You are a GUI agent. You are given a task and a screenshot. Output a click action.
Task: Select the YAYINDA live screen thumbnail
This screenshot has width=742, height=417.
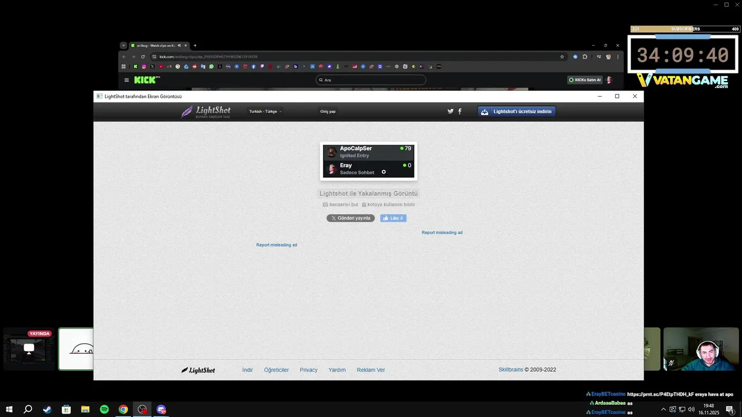[x=29, y=349]
